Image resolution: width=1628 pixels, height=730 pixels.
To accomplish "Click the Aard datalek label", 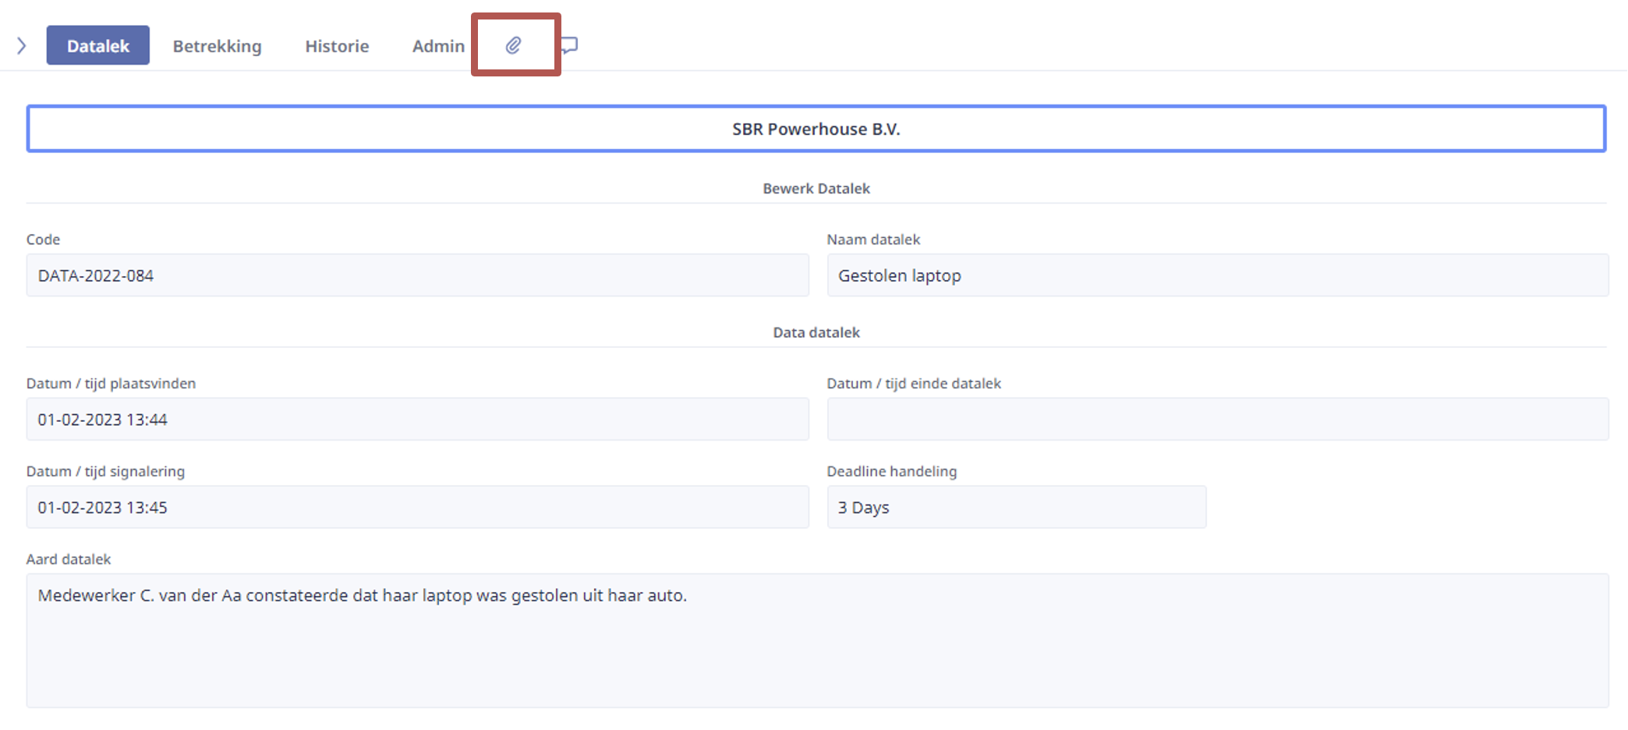I will pyautogui.click(x=69, y=559).
